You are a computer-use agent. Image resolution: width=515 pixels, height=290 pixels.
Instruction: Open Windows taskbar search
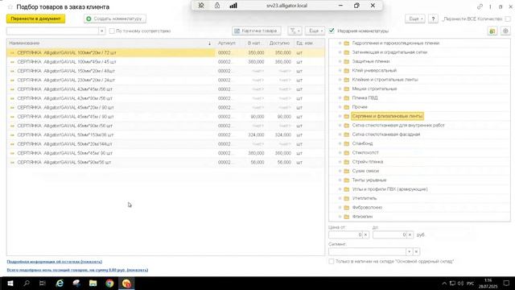click(x=27, y=284)
